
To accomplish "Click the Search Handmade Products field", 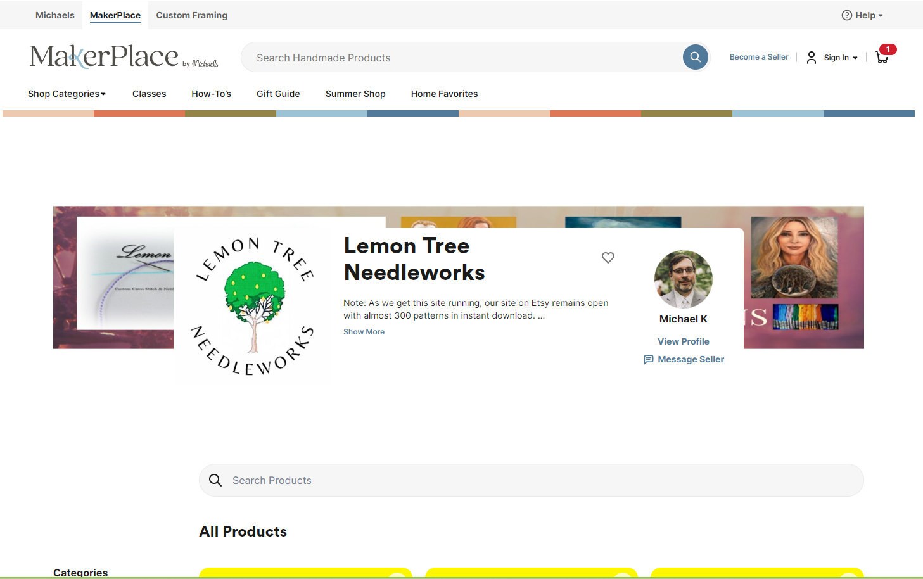I will pos(462,58).
